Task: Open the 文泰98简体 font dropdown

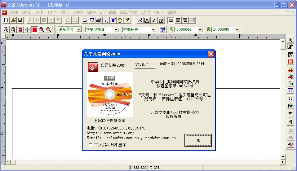Action: coord(116,30)
